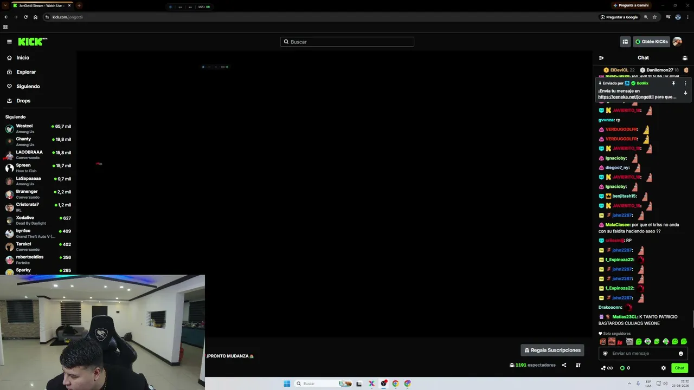Click the icon right of share
Image resolution: width=694 pixels, height=390 pixels.
click(x=578, y=365)
